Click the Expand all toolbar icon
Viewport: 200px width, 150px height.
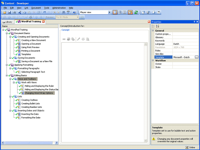[55, 12]
